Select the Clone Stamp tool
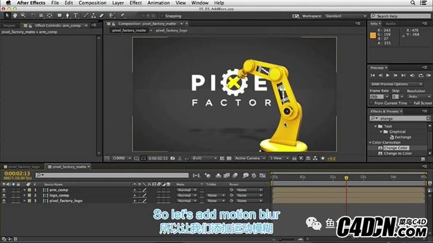433x243 pixels. (94, 16)
